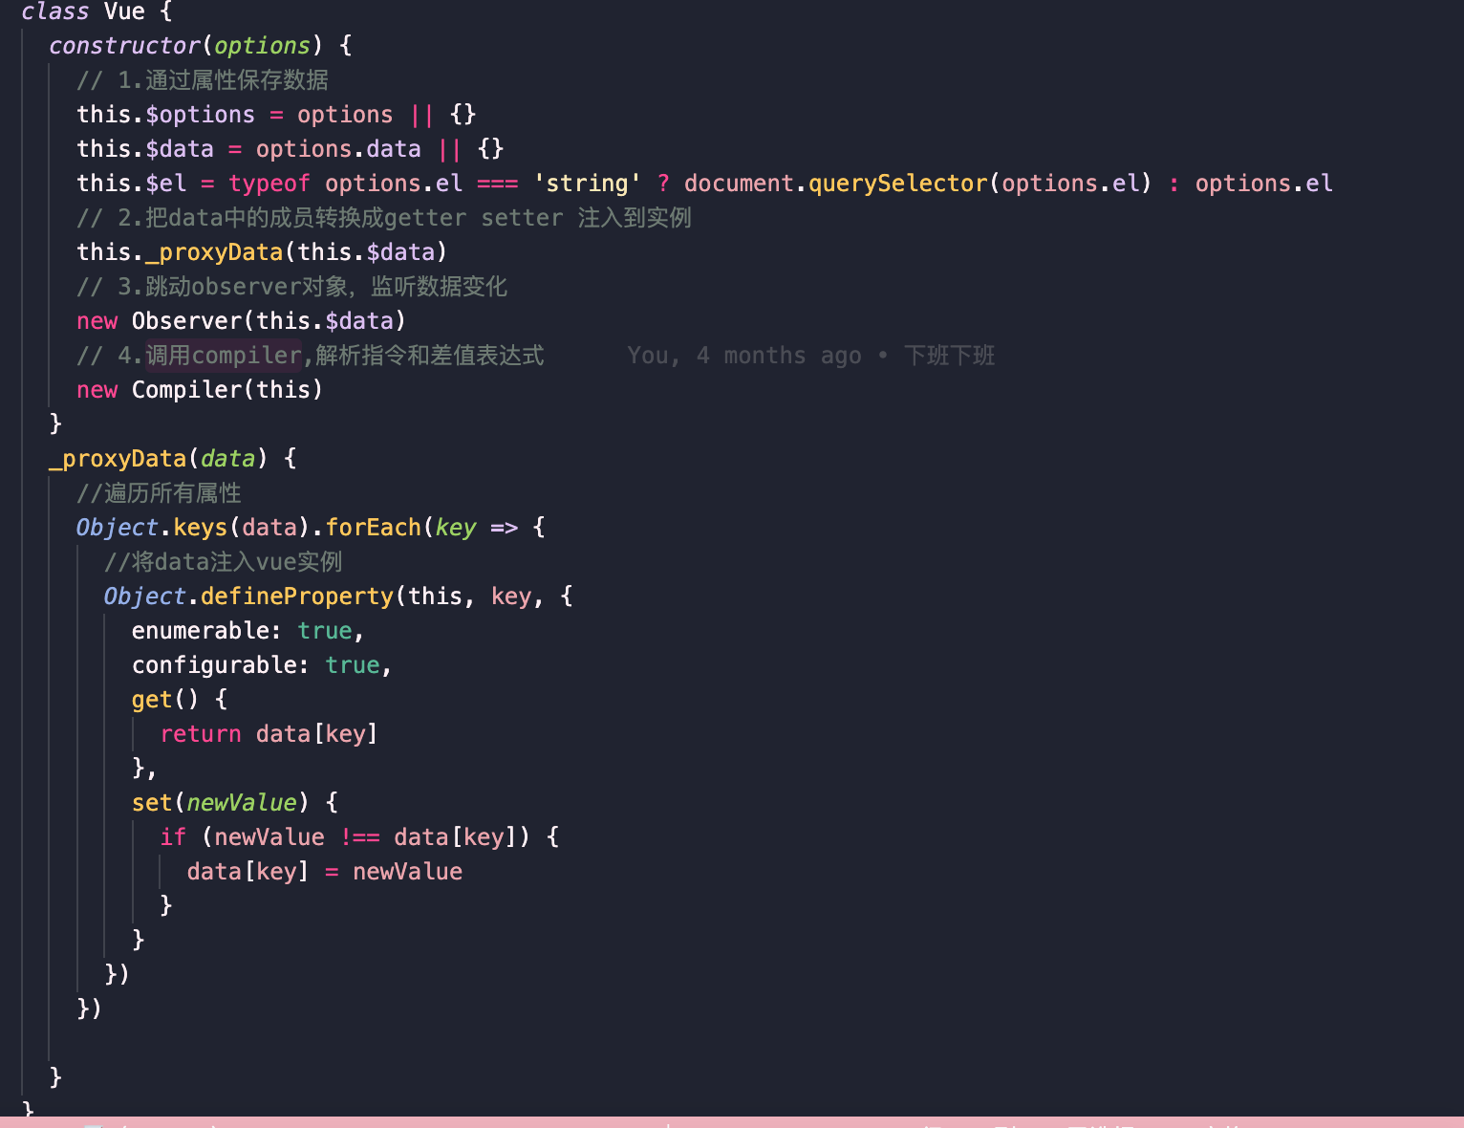The image size is (1464, 1128).
Task: Click the '!==' operator
Action: point(359,837)
